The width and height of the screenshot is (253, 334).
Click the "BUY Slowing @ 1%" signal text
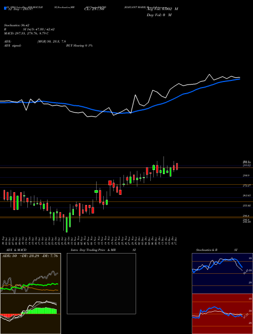79,46
